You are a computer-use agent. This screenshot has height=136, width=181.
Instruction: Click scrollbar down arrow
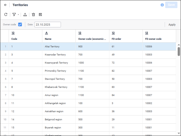(179, 133)
